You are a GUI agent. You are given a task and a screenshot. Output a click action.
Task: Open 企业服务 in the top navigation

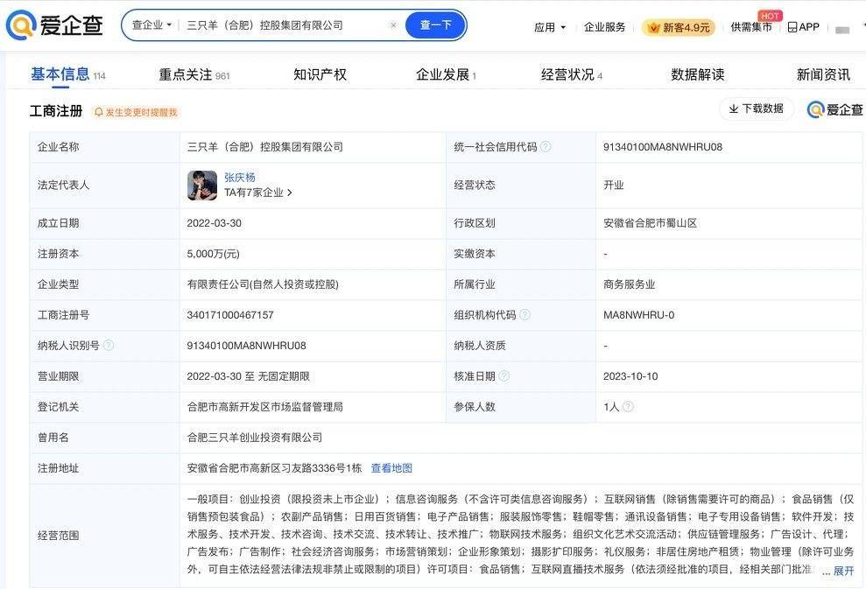pyautogui.click(x=605, y=27)
